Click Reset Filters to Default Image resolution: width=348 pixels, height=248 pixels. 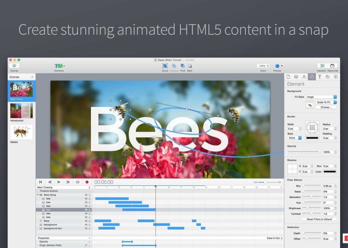tap(319, 219)
